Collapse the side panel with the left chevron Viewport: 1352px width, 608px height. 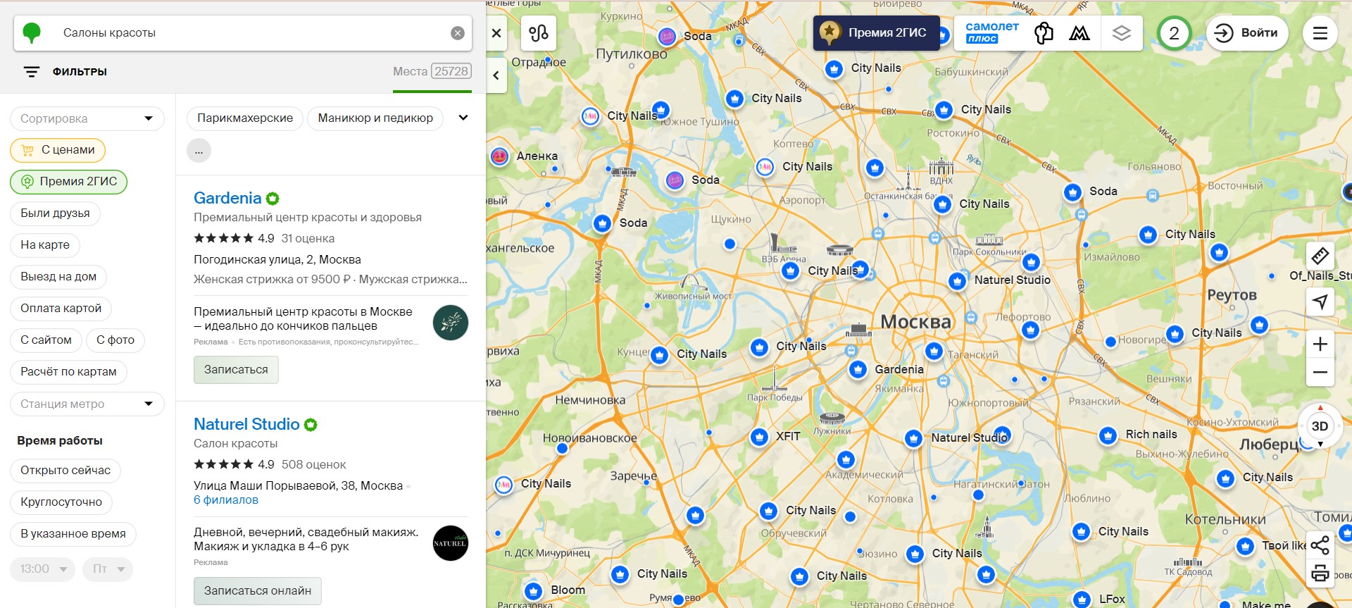pyautogui.click(x=496, y=75)
